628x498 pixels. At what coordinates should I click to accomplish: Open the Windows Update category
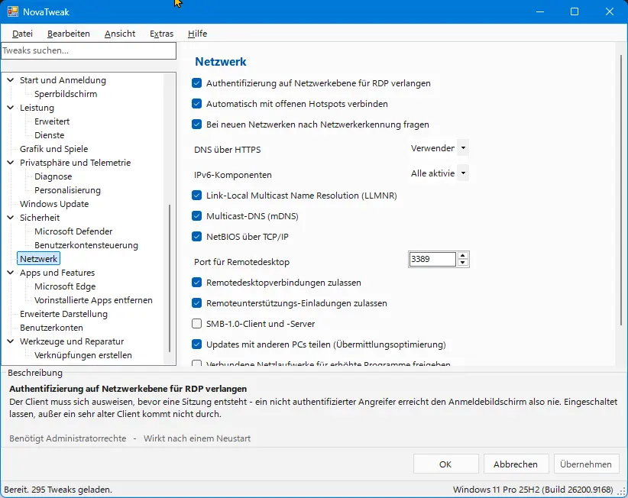[54, 204]
